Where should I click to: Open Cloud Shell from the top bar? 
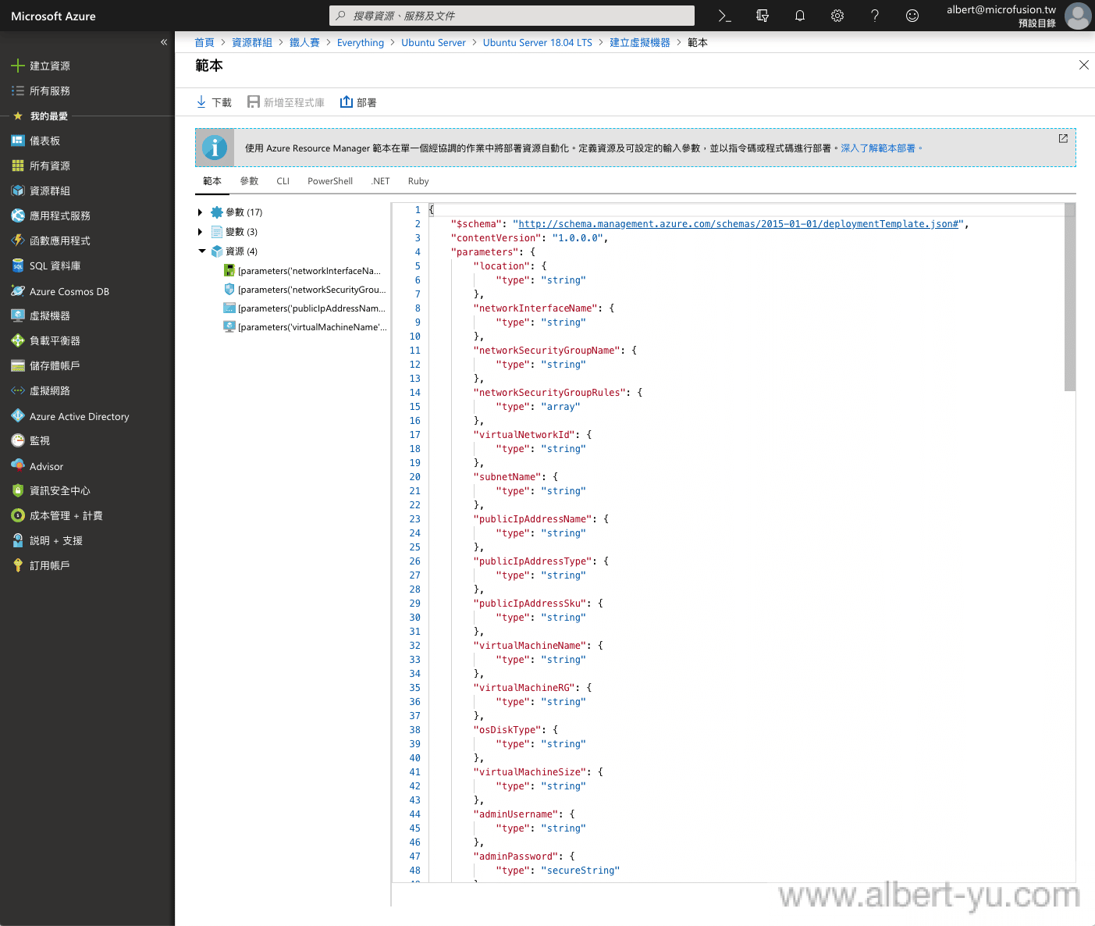[x=724, y=16]
